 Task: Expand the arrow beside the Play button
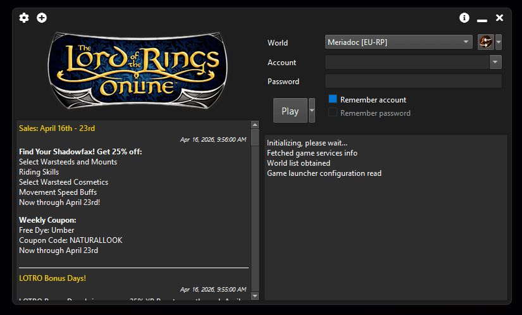(x=311, y=111)
